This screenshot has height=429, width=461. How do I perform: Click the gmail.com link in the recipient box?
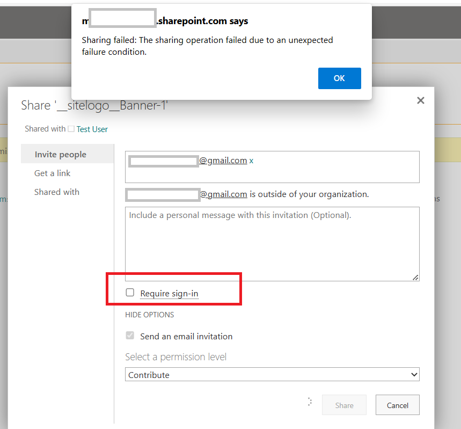click(x=224, y=160)
